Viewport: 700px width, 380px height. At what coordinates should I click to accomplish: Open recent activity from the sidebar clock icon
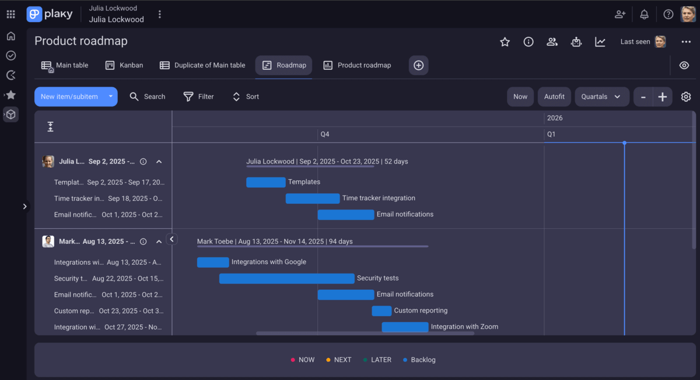(x=10, y=75)
